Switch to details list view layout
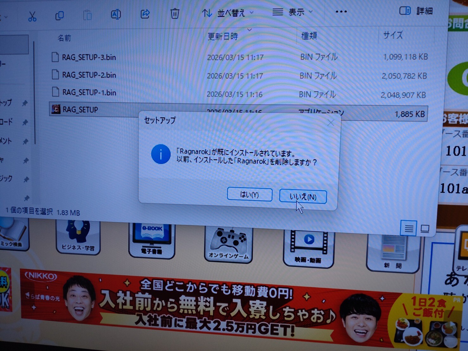Image resolution: width=468 pixels, height=351 pixels. click(x=408, y=228)
